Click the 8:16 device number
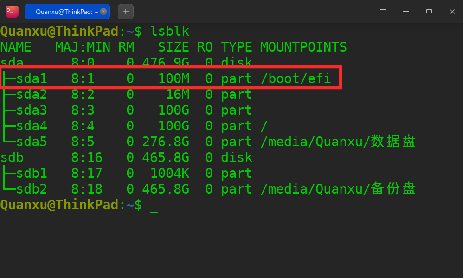 pyautogui.click(x=87, y=157)
